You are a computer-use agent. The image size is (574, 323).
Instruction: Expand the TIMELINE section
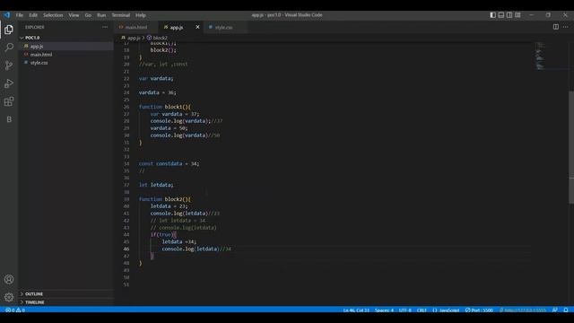pyautogui.click(x=65, y=302)
